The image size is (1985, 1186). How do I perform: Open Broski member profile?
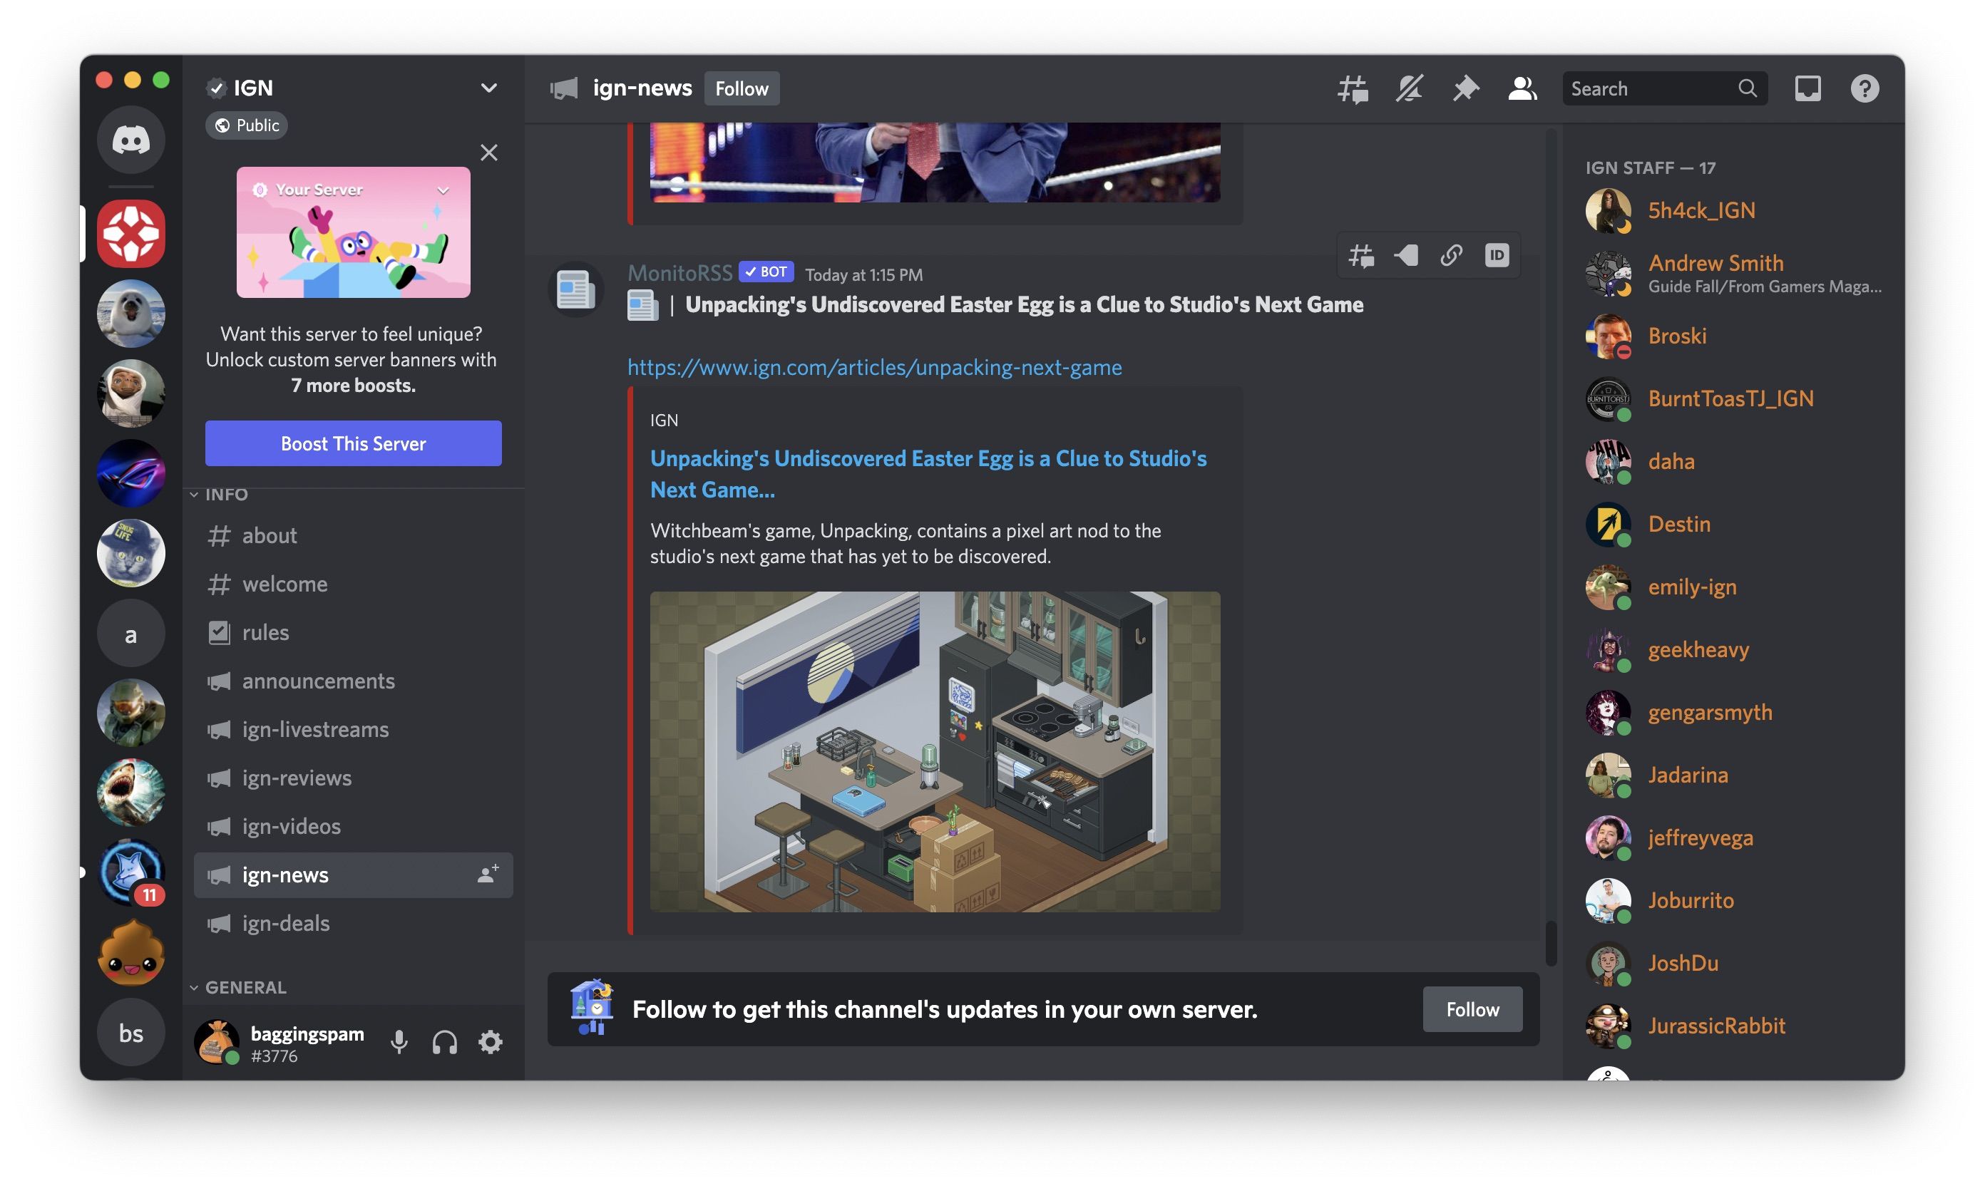(x=1733, y=336)
